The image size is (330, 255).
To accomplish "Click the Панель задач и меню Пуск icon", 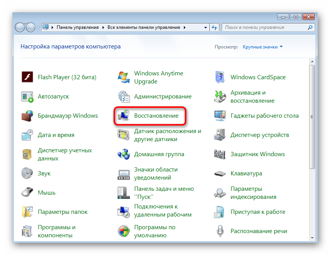I will [124, 193].
